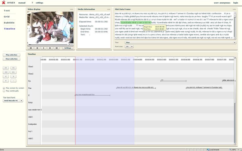The width and height of the screenshot is (242, 151).
Task: Open the top bar settings menu
Action: [x=39, y=3]
